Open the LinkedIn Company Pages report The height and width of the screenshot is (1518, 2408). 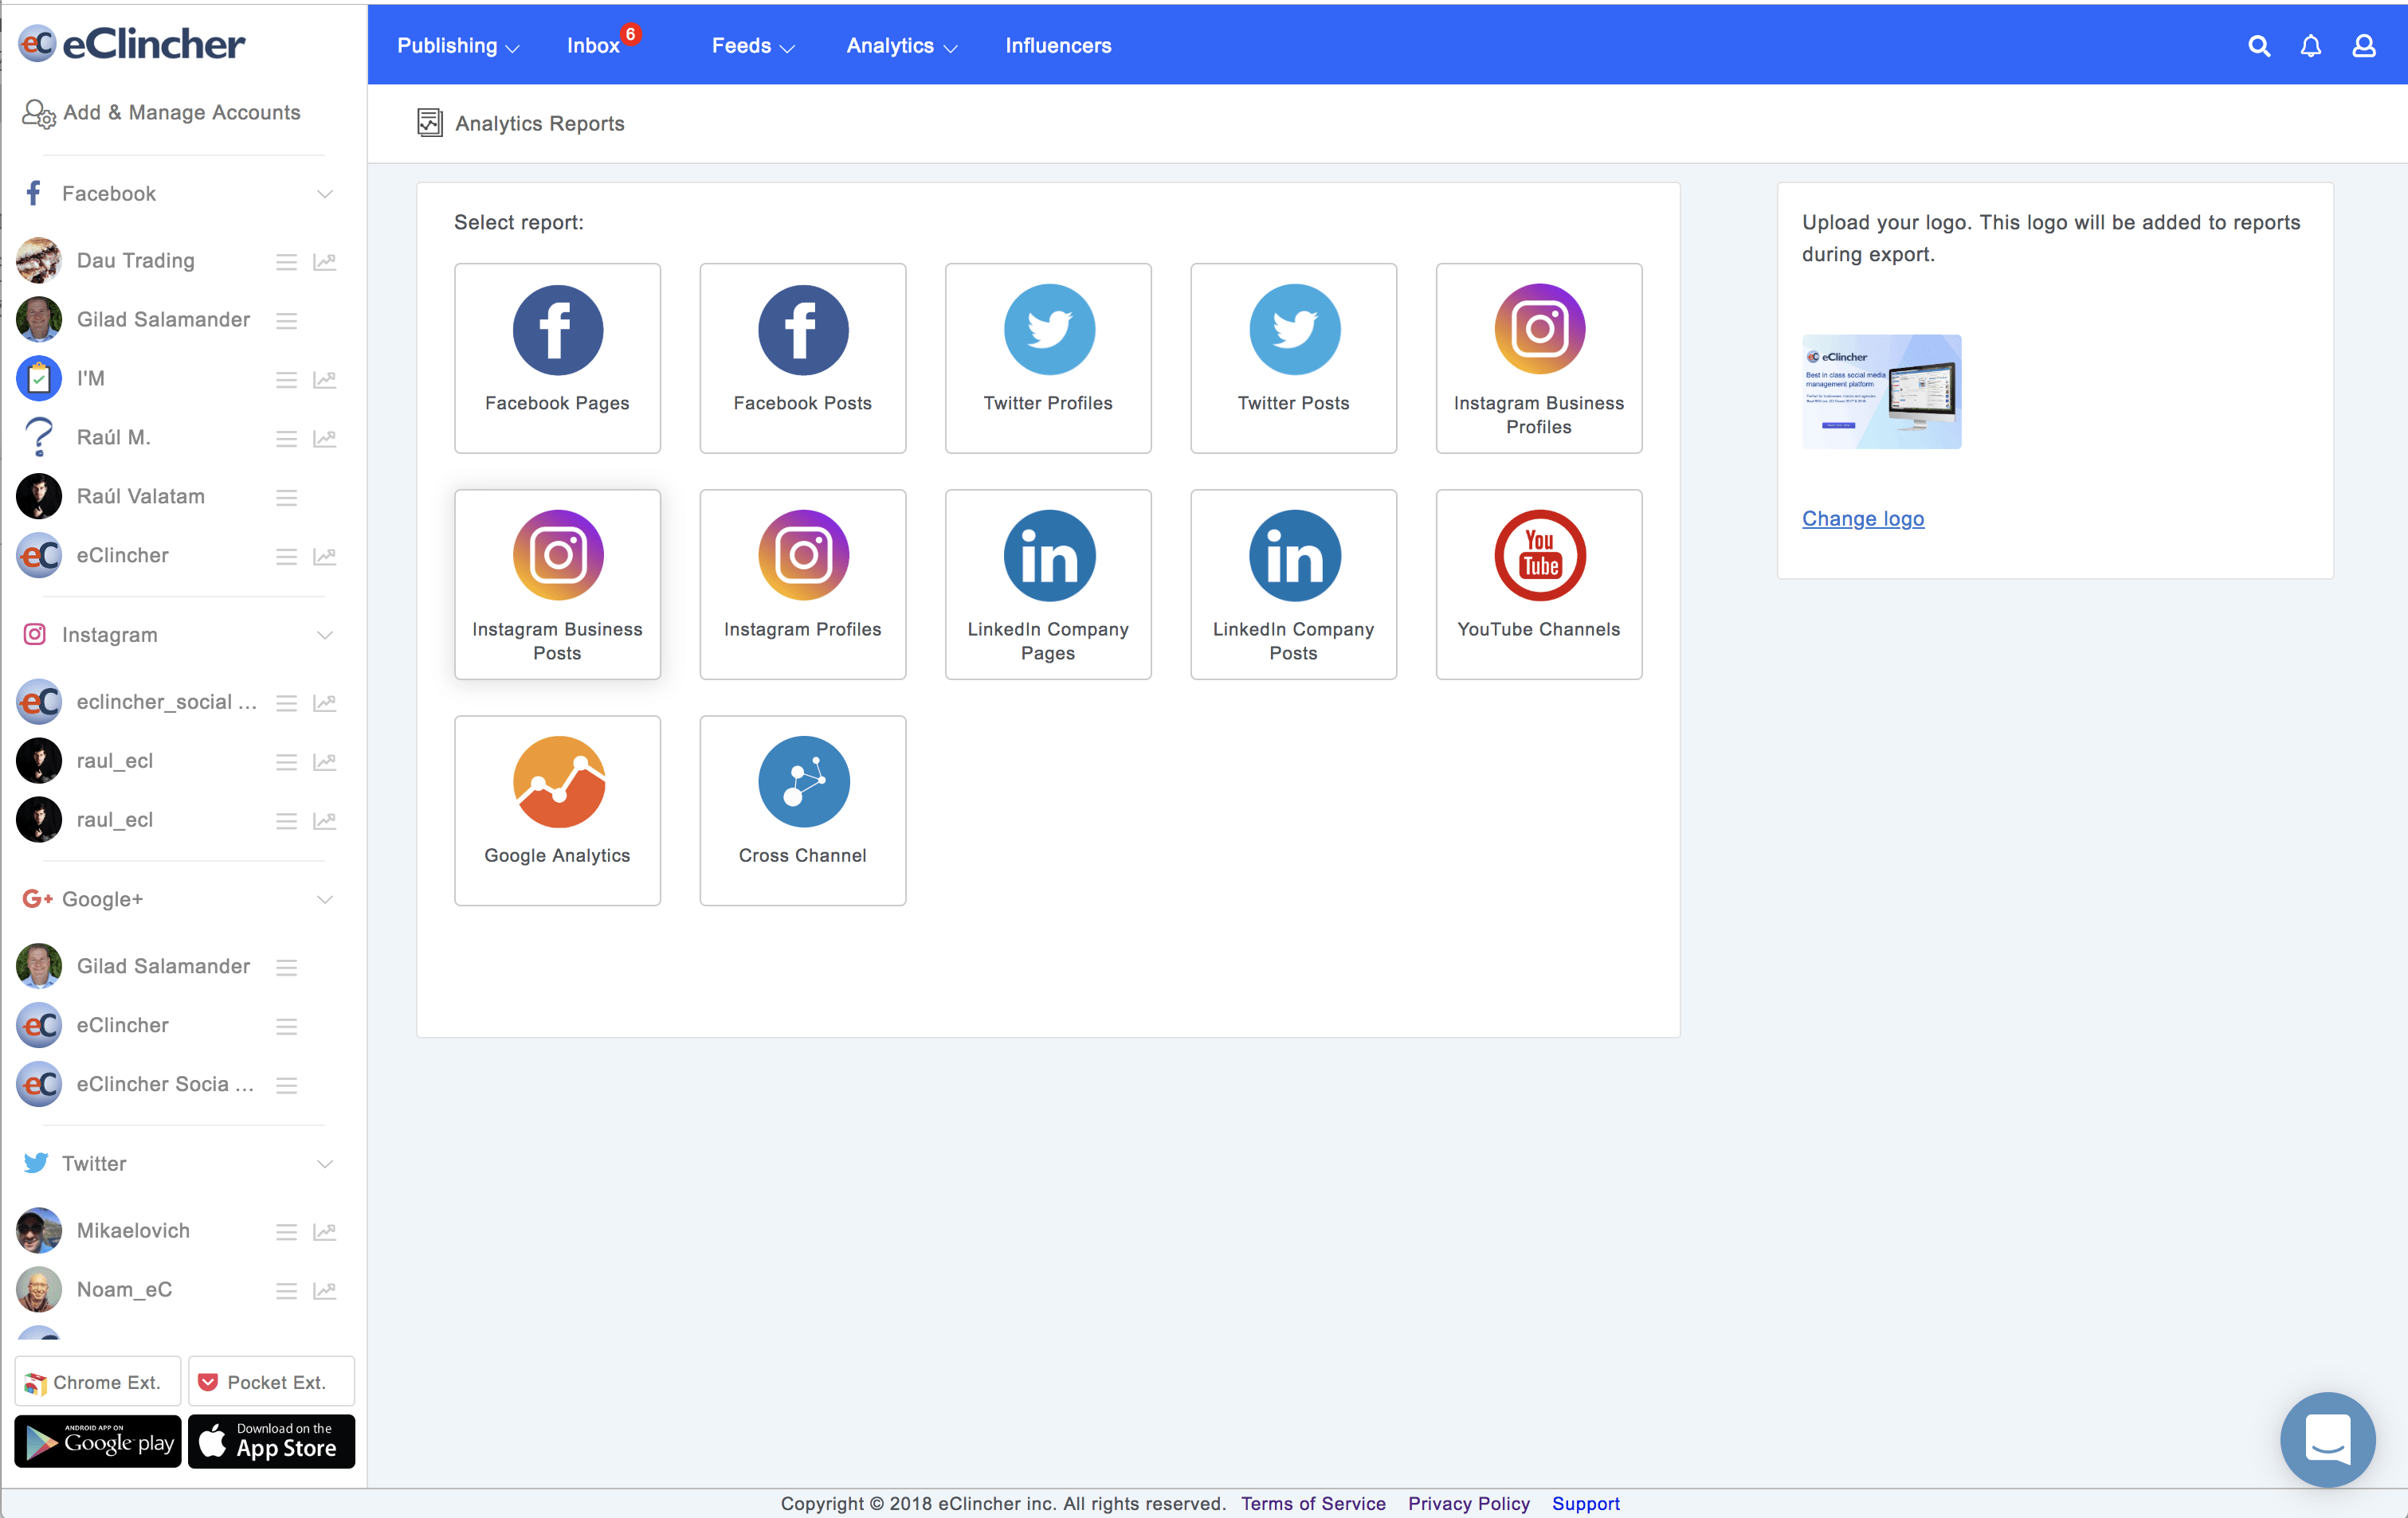tap(1048, 585)
